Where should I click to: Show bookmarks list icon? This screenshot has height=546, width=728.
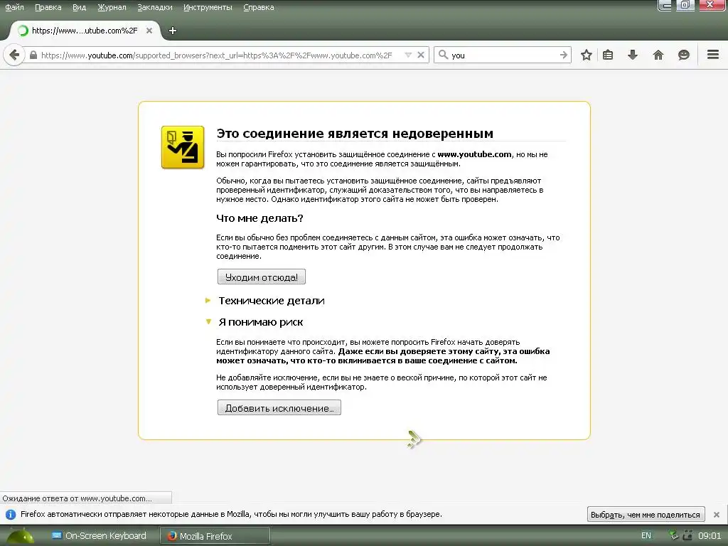[608, 55]
